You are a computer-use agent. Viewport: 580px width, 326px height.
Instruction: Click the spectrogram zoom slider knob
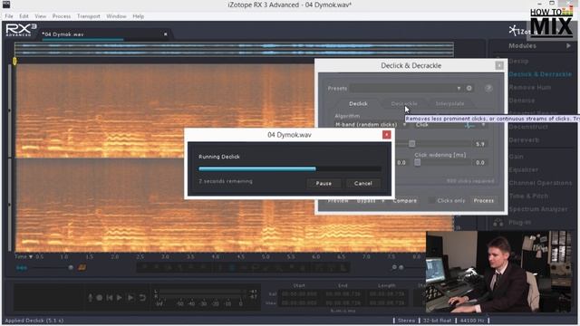pos(71,267)
